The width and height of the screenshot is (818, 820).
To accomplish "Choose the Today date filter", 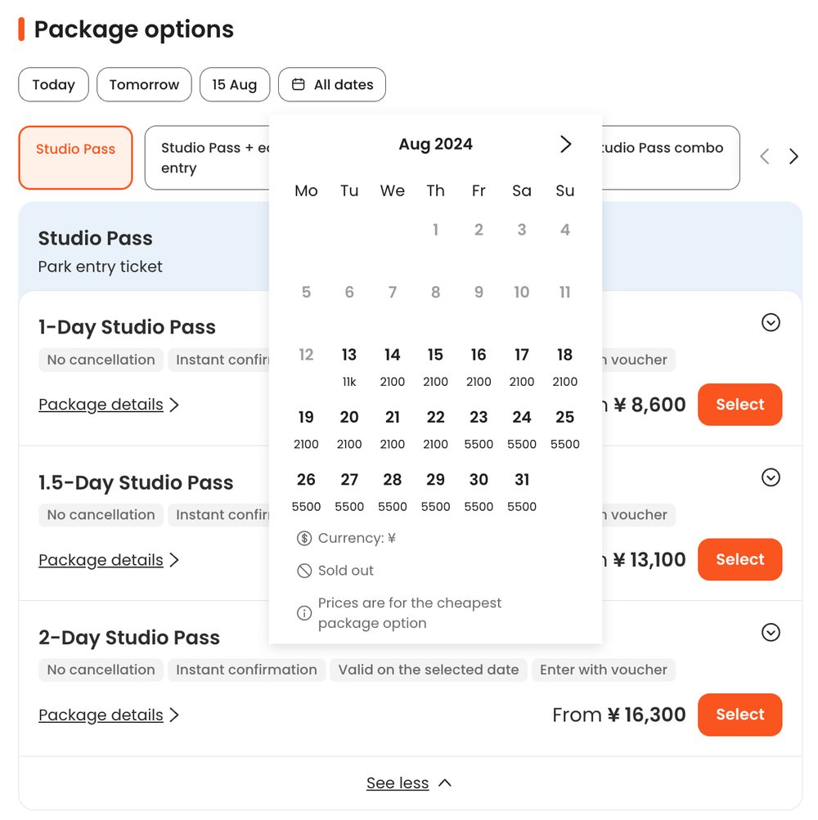I will (x=53, y=84).
